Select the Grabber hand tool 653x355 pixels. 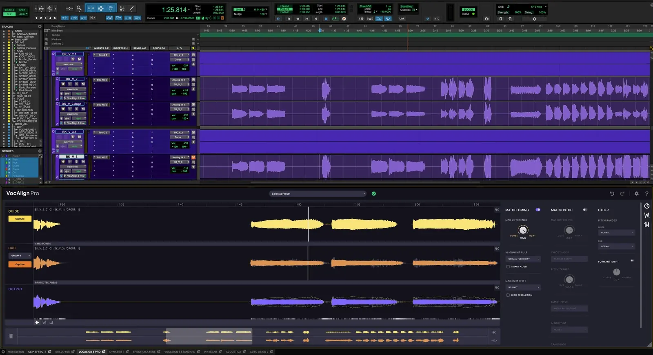coord(111,8)
